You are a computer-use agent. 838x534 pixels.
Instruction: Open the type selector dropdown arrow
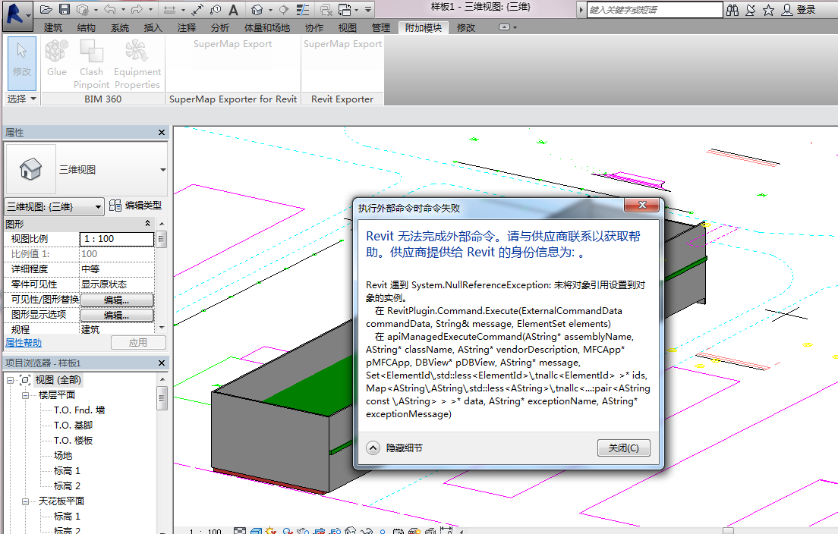[x=163, y=170]
